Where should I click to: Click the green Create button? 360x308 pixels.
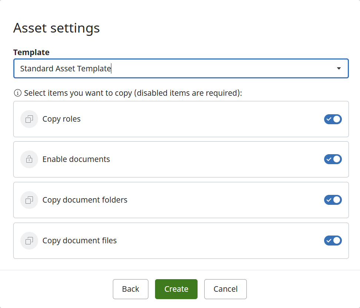(x=176, y=289)
